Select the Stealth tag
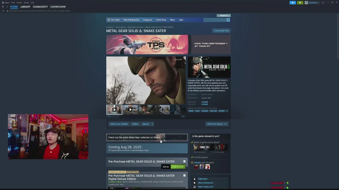The width and height of the screenshot is (339, 190). [x=191, y=111]
